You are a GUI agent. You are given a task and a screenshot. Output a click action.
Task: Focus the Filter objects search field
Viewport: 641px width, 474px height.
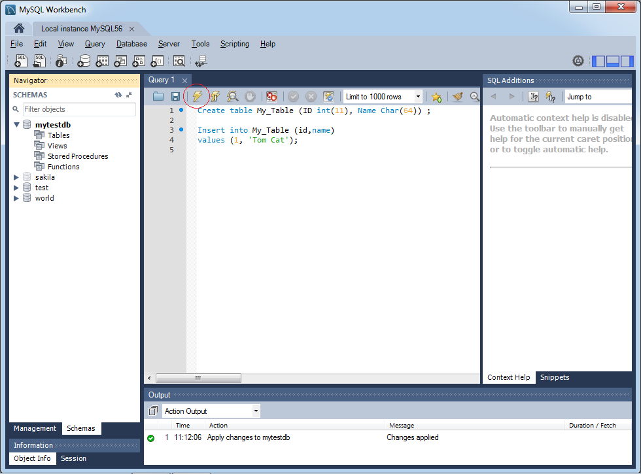tap(79, 109)
